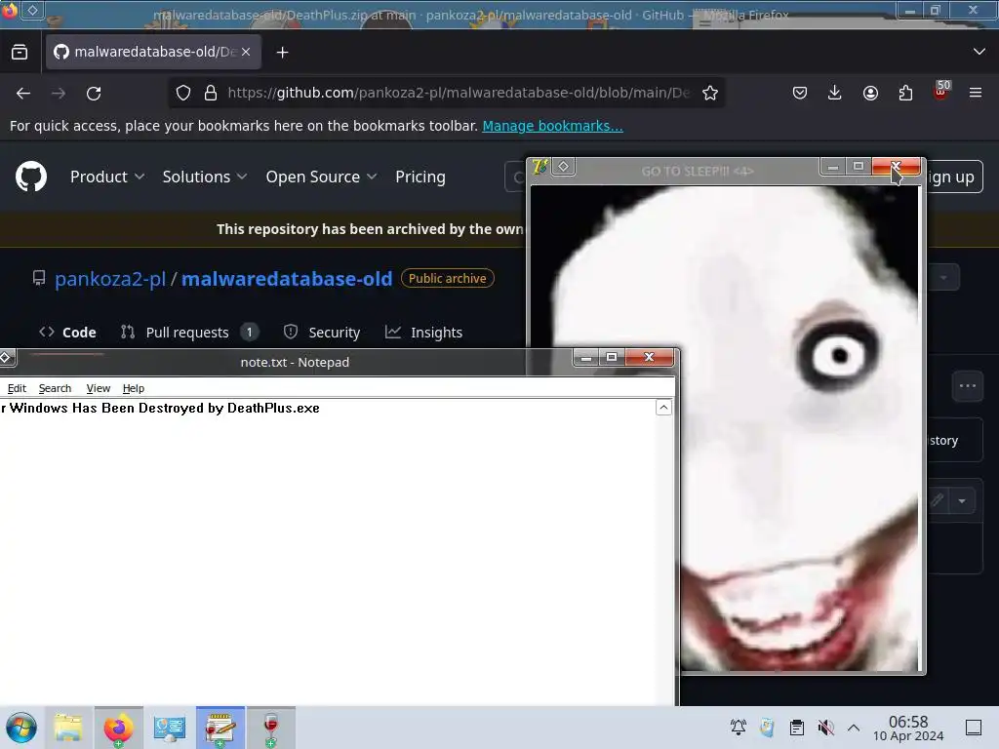Open the dropdown arrow next to the edit pencil
The width and height of the screenshot is (999, 749).
coord(962,500)
